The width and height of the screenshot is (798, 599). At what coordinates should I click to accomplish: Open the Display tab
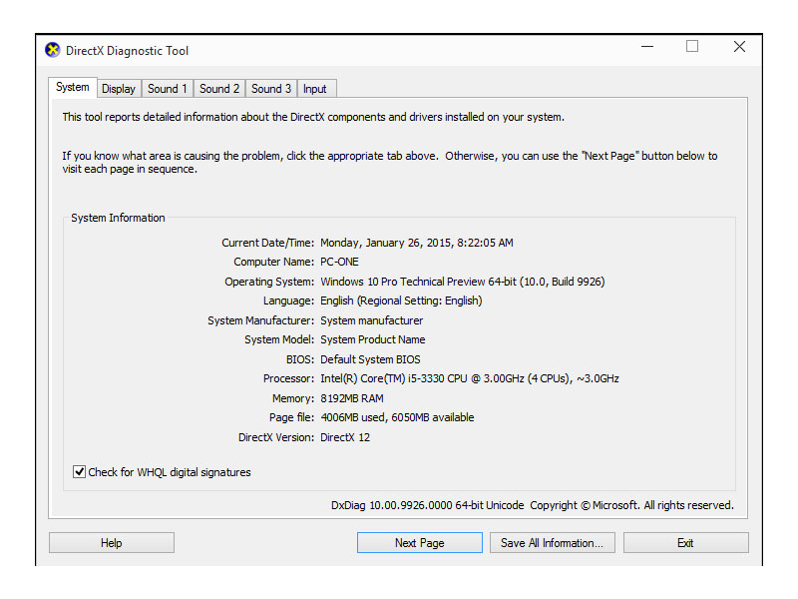[x=119, y=89]
